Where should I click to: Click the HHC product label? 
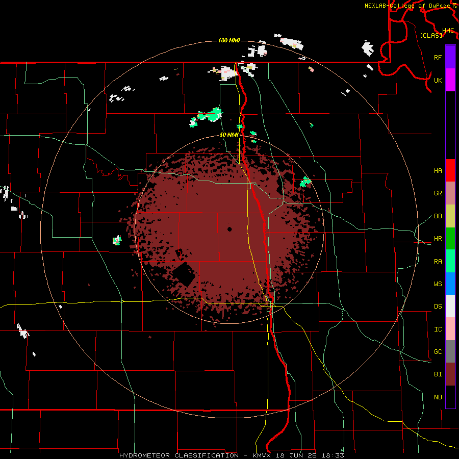(448, 31)
